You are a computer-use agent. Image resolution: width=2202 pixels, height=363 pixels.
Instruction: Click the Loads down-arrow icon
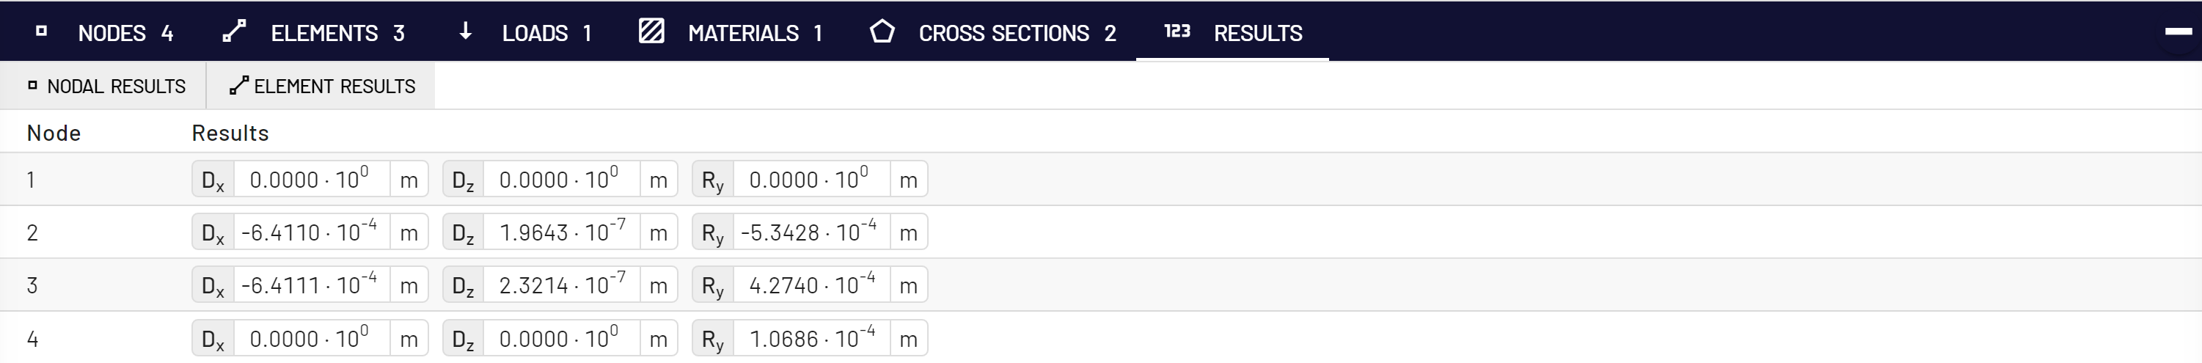(x=465, y=32)
